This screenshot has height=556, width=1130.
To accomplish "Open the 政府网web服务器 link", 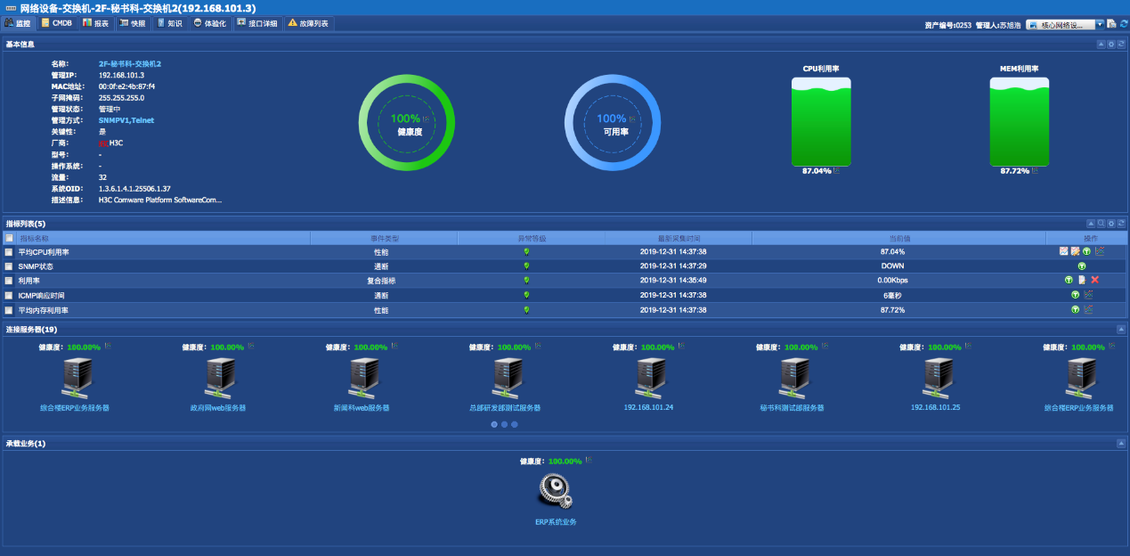I will click(217, 407).
